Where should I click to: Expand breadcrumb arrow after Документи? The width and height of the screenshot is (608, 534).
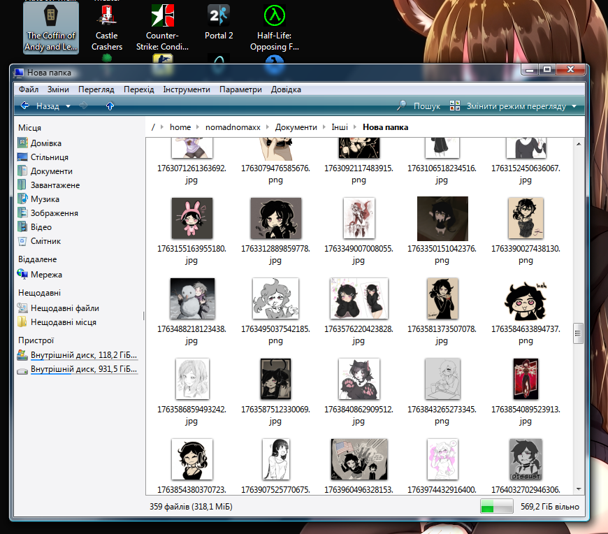324,127
